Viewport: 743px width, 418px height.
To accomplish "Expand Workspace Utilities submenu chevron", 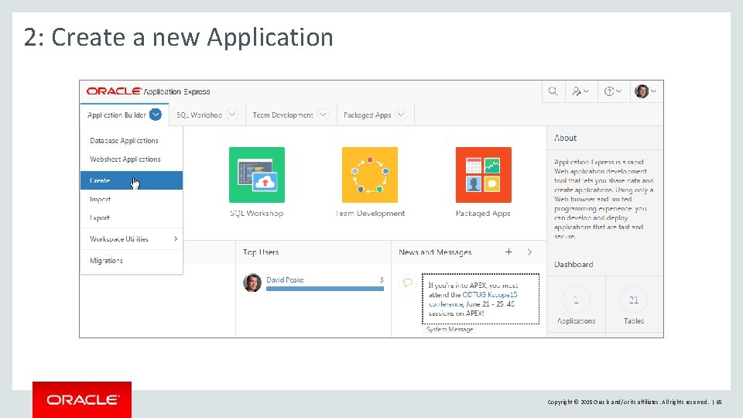I will coord(176,239).
